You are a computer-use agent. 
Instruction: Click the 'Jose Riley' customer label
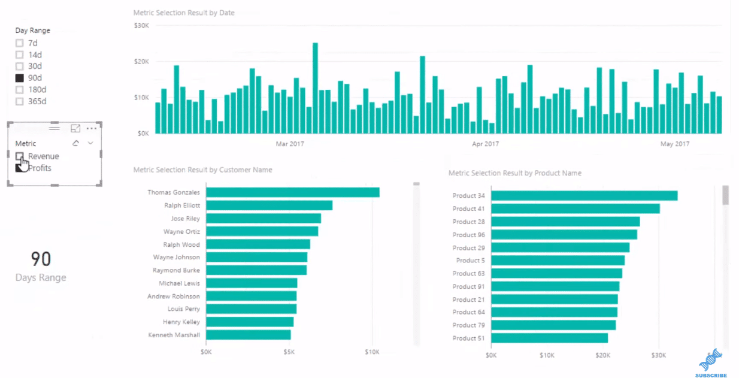(186, 219)
